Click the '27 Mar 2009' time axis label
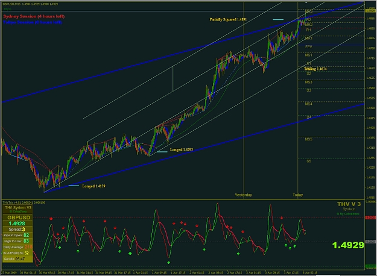The image size is (377, 276). 10,272
